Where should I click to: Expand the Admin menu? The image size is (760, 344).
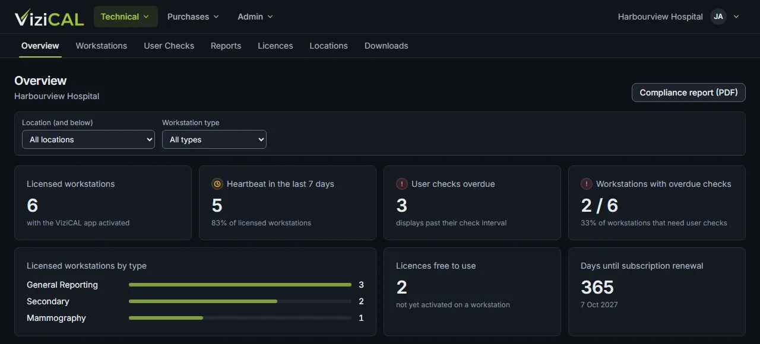[255, 17]
